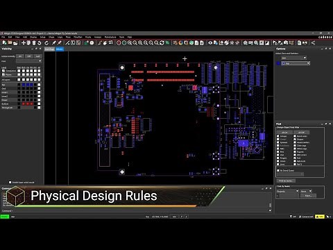The width and height of the screenshot is (333, 250).
Task: Open the View dropdown in Visibility panel
Action: pyautogui.click(x=28, y=61)
